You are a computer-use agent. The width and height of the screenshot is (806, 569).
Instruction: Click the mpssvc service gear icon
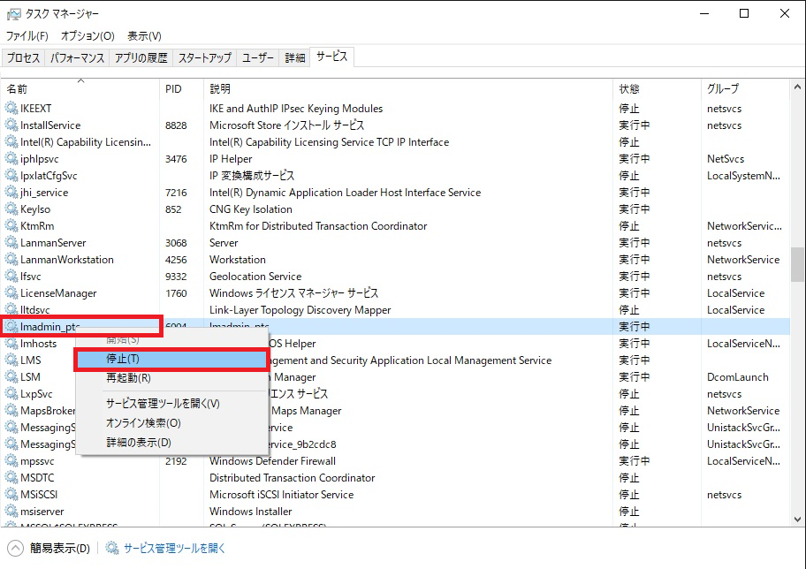[x=11, y=460]
